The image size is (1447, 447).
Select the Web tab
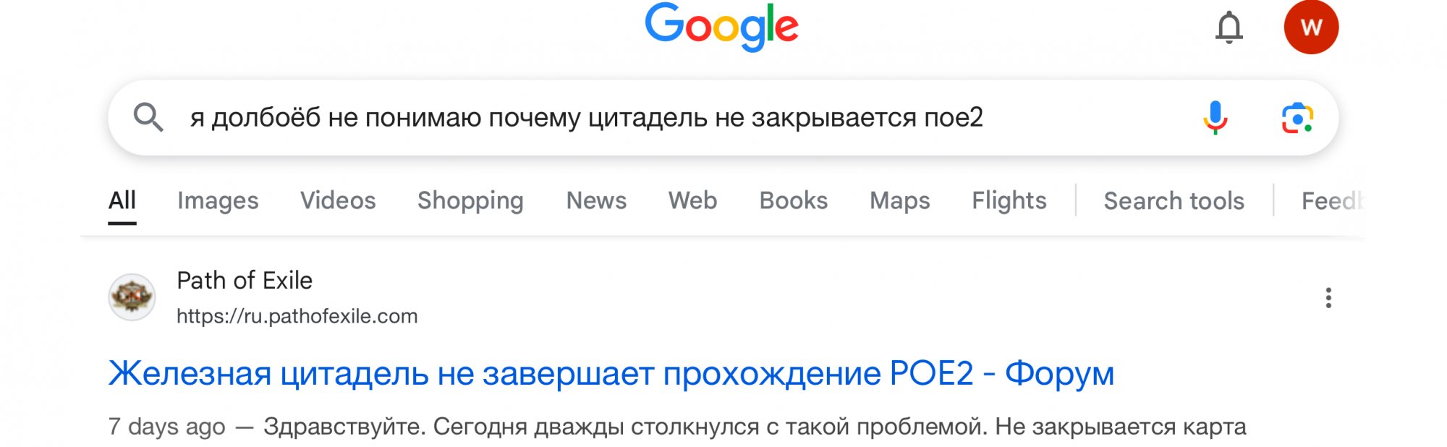coord(692,200)
